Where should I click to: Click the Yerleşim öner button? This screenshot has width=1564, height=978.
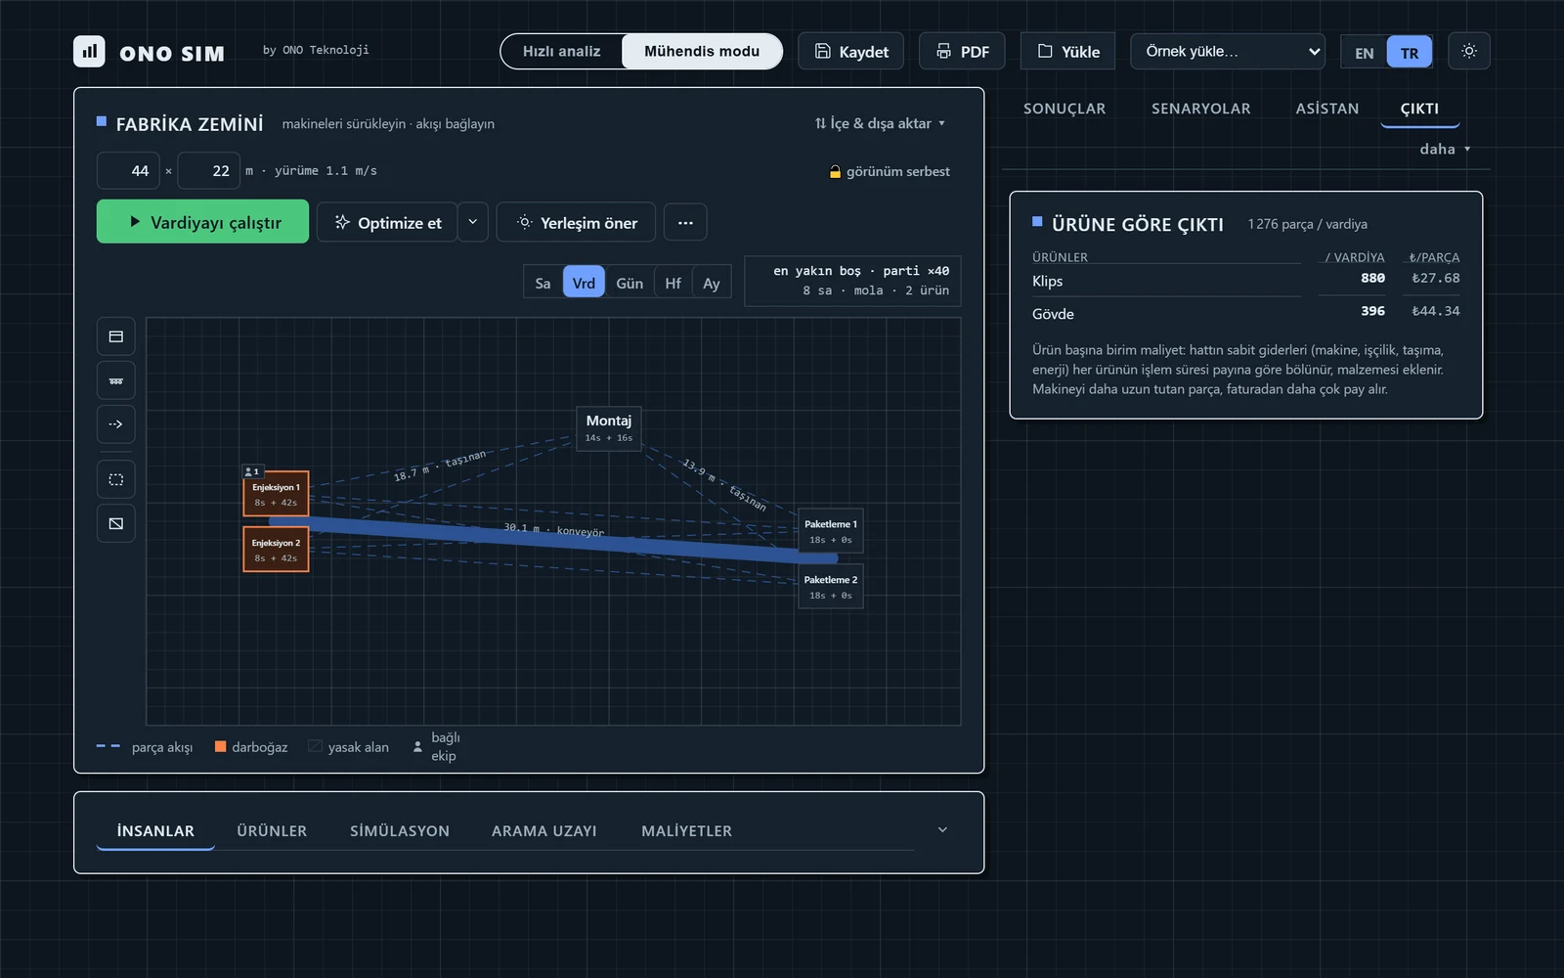[577, 223]
